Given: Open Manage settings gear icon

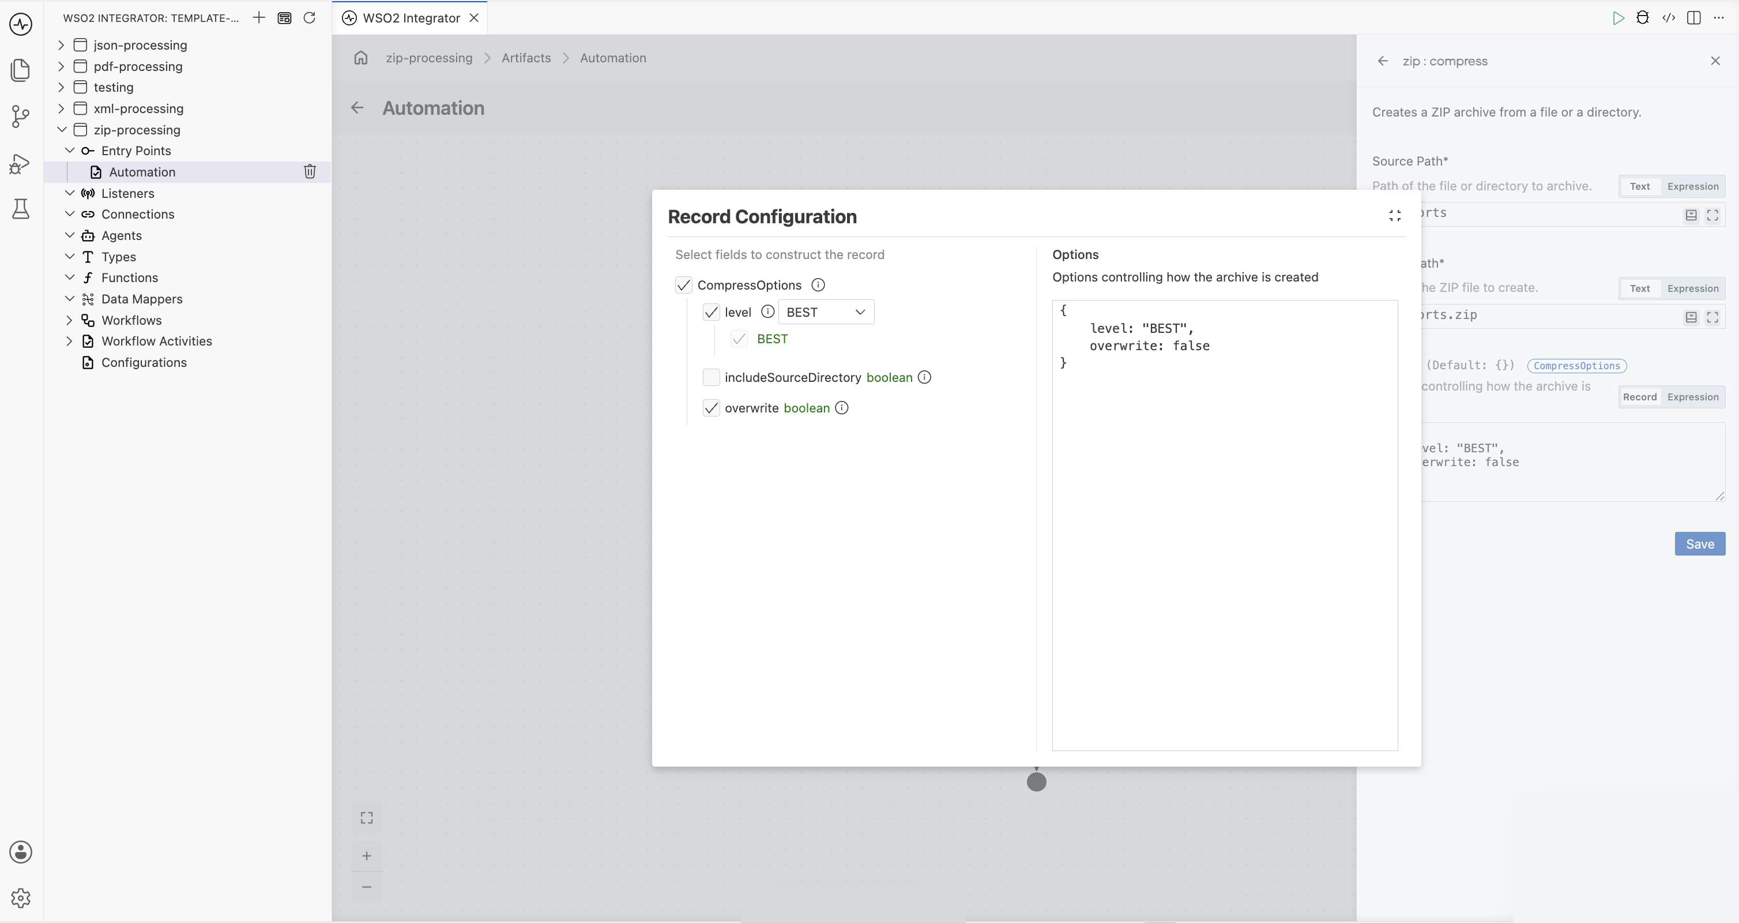Looking at the screenshot, I should click(21, 898).
